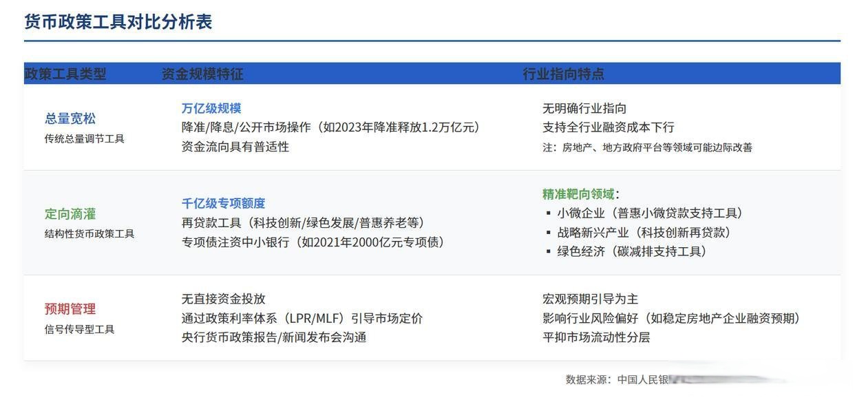Viewport: 855px width, 400px height.
Task: Click the 货币政策工具对比分析表 title
Action: [117, 21]
